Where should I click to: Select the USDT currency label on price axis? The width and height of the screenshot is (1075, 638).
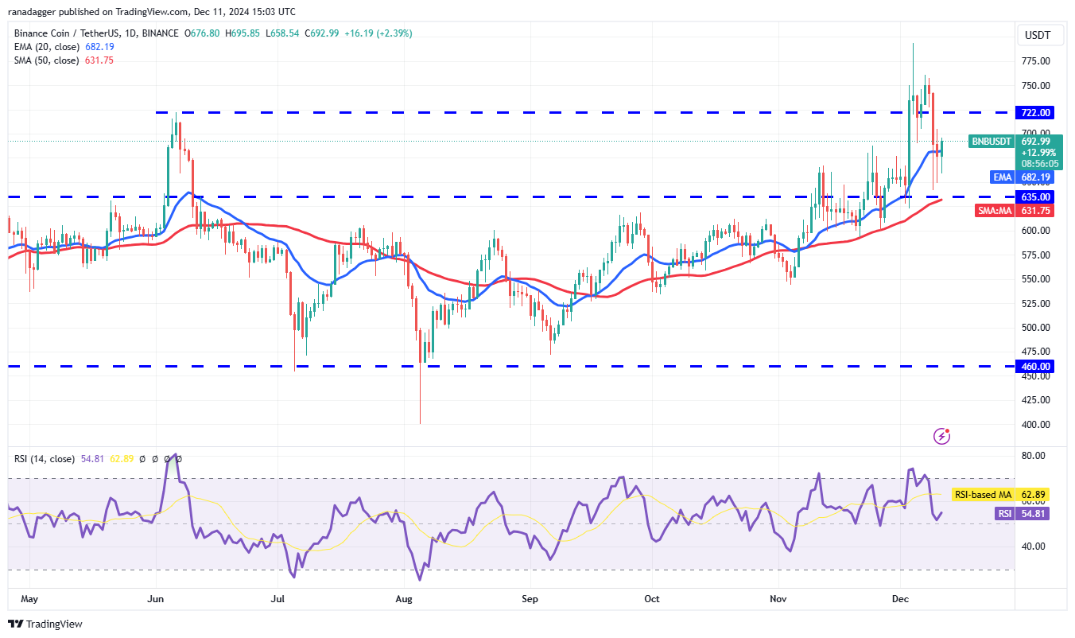[x=1037, y=35]
